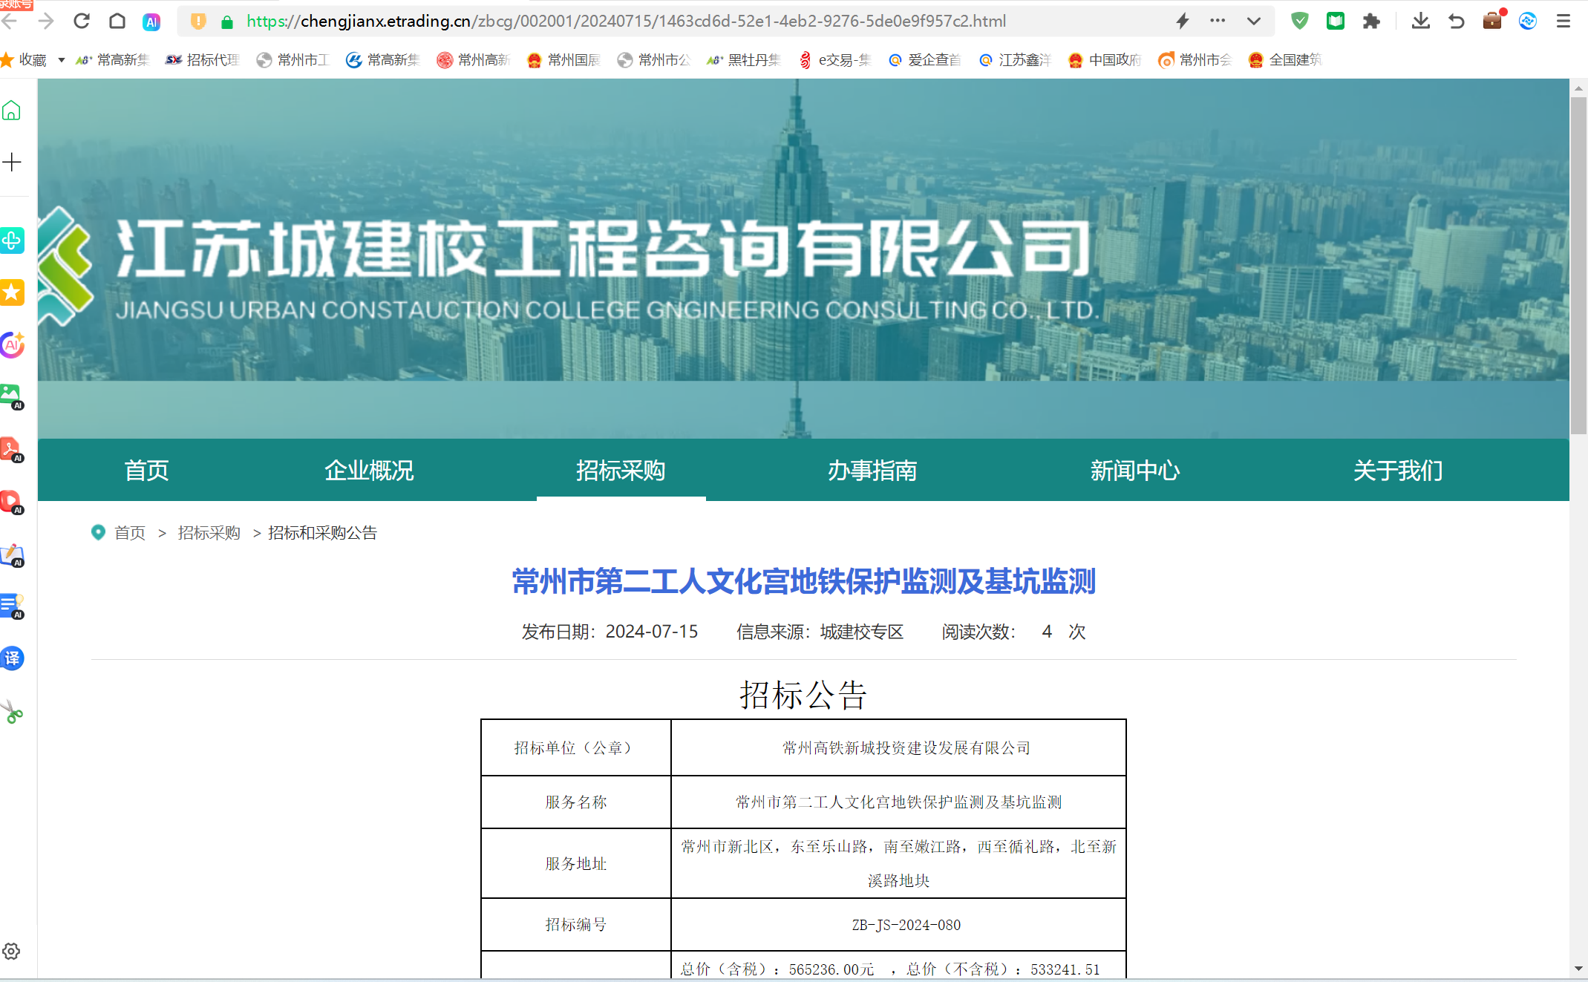Click the green padlock site info icon
This screenshot has width=1588, height=982.
(x=227, y=22)
